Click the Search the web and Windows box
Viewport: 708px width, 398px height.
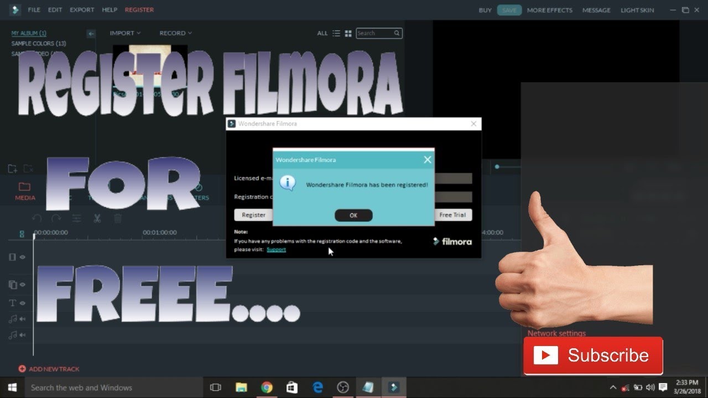point(113,387)
